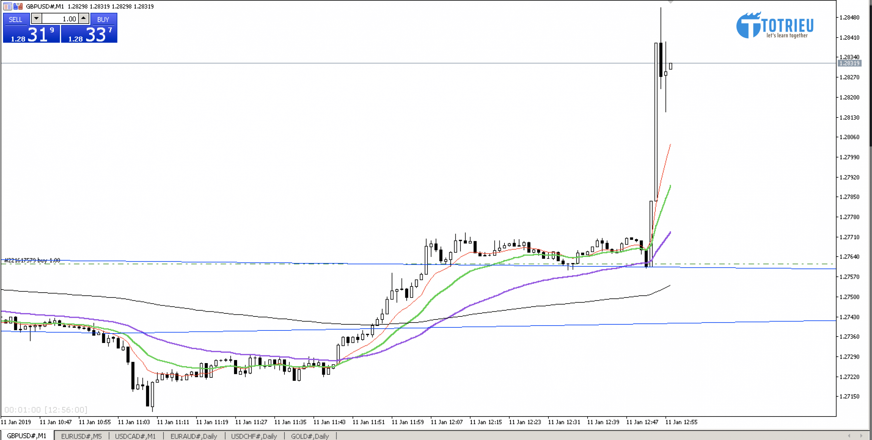Open the GOLD#,Daily chart tab
This screenshot has height=440, width=872.
310,436
